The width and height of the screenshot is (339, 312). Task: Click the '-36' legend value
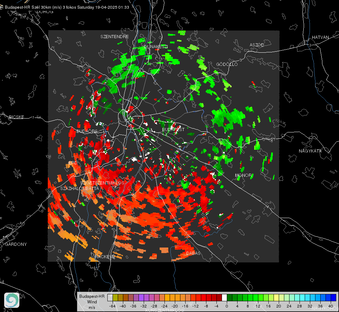pyautogui.click(x=133, y=306)
